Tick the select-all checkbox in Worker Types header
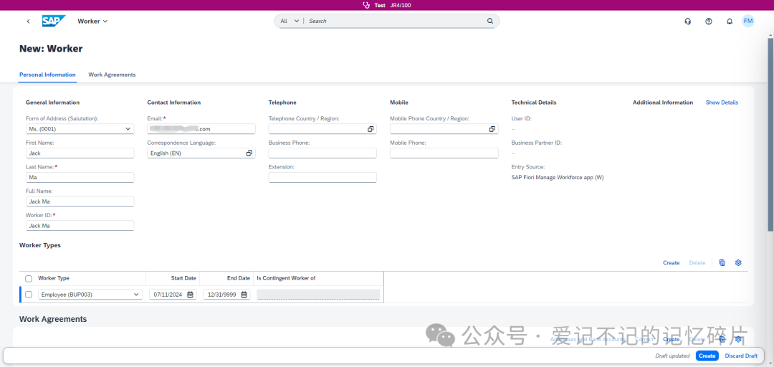 click(29, 279)
